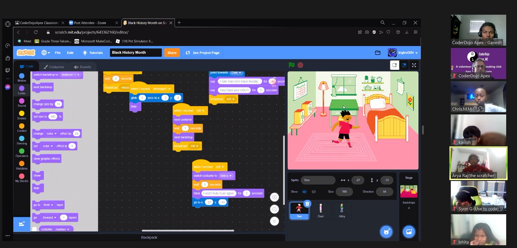Select the Variables block category

(22, 166)
